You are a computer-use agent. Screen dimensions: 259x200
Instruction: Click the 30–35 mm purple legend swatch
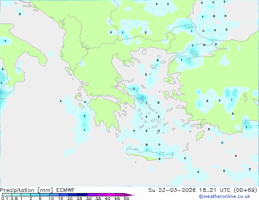(x=92, y=195)
